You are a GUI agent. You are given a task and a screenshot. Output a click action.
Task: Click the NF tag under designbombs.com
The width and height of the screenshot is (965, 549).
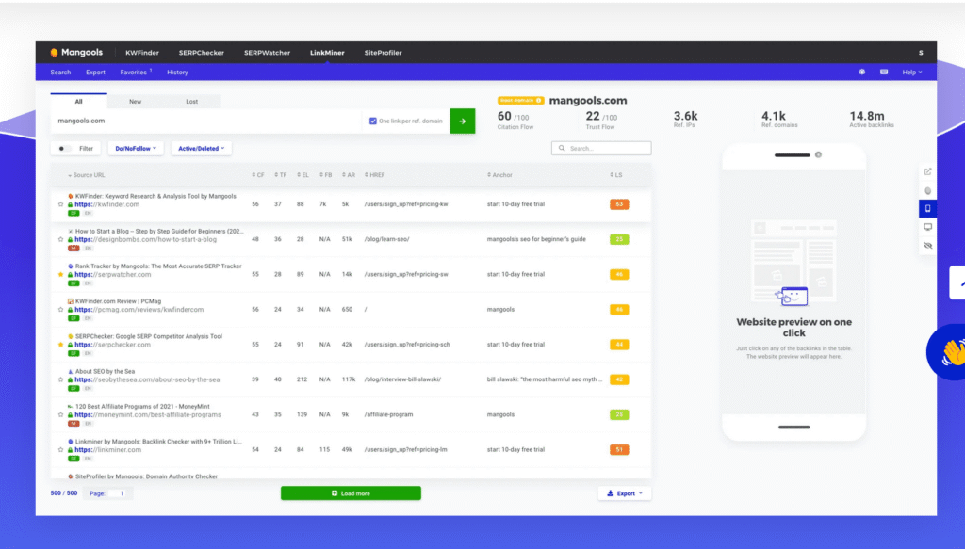[x=74, y=249]
